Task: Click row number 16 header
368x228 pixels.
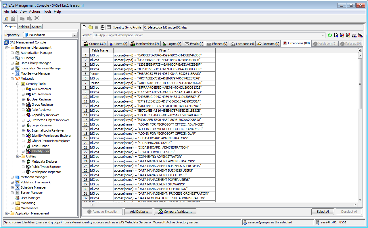Action: point(86,124)
